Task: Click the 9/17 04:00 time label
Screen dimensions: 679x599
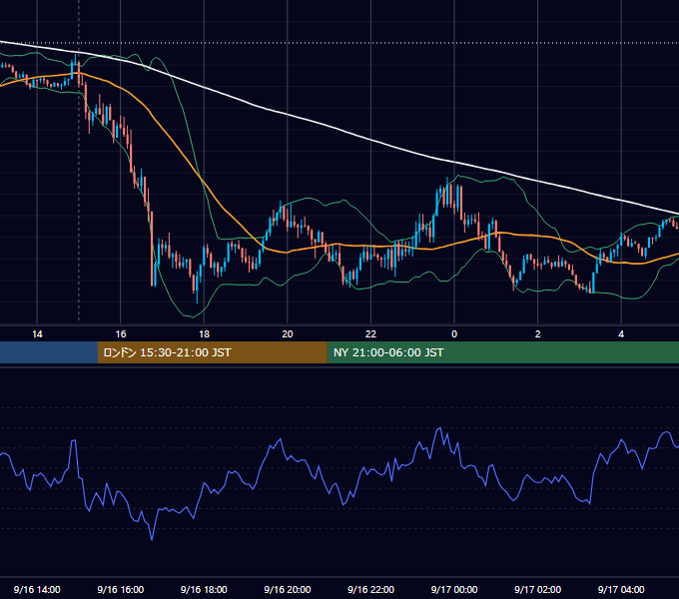Action: pyautogui.click(x=621, y=589)
